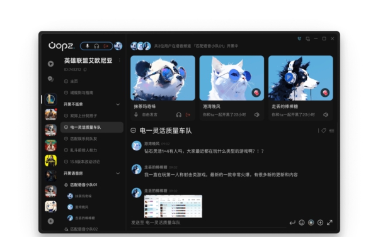Add attachment with circled plus icon
The image size is (378, 237).
[320, 223]
